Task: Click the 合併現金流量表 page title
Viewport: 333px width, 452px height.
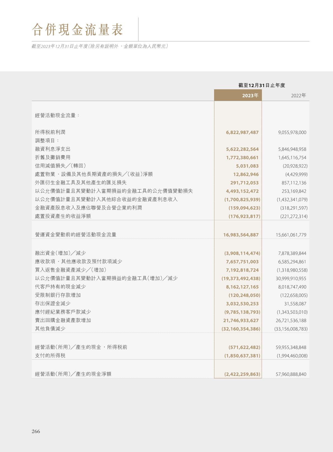Action: point(78,30)
